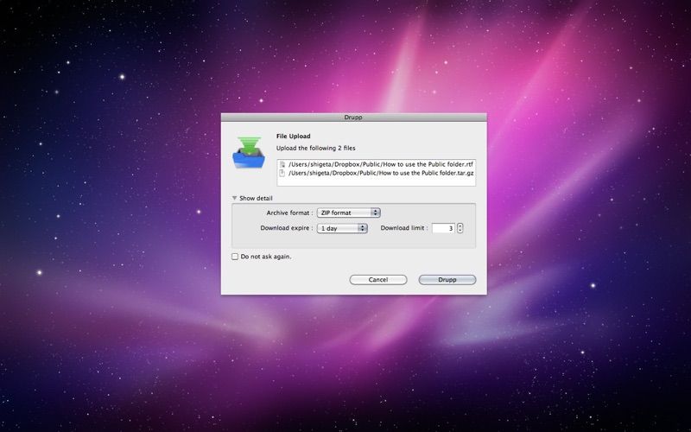Viewport: 691px width, 432px height.
Task: Click the Download expire label
Action: [287, 228]
